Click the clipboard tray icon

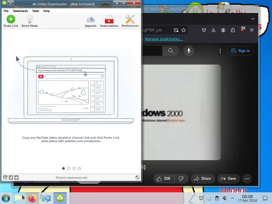point(217,198)
